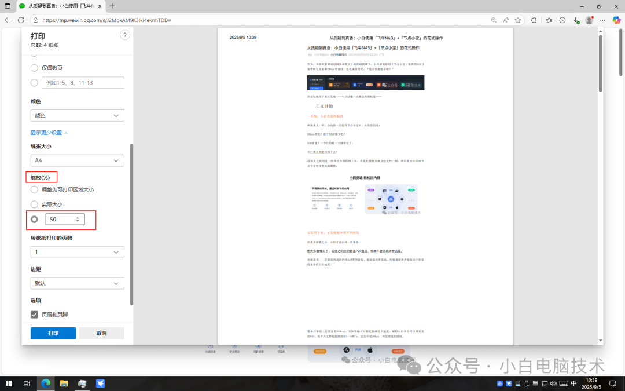Open the Settings and more ellipsis menu
Viewport: 625px width, 391px height.
[x=602, y=20]
